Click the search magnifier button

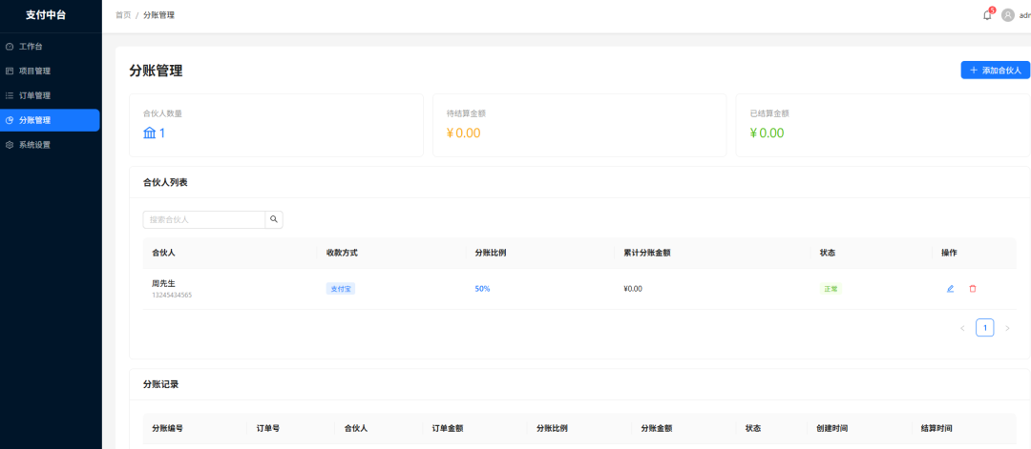274,219
